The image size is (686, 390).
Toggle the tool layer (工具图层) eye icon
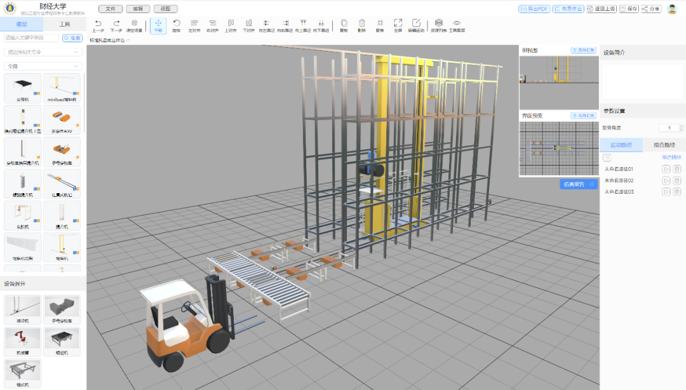(x=456, y=23)
